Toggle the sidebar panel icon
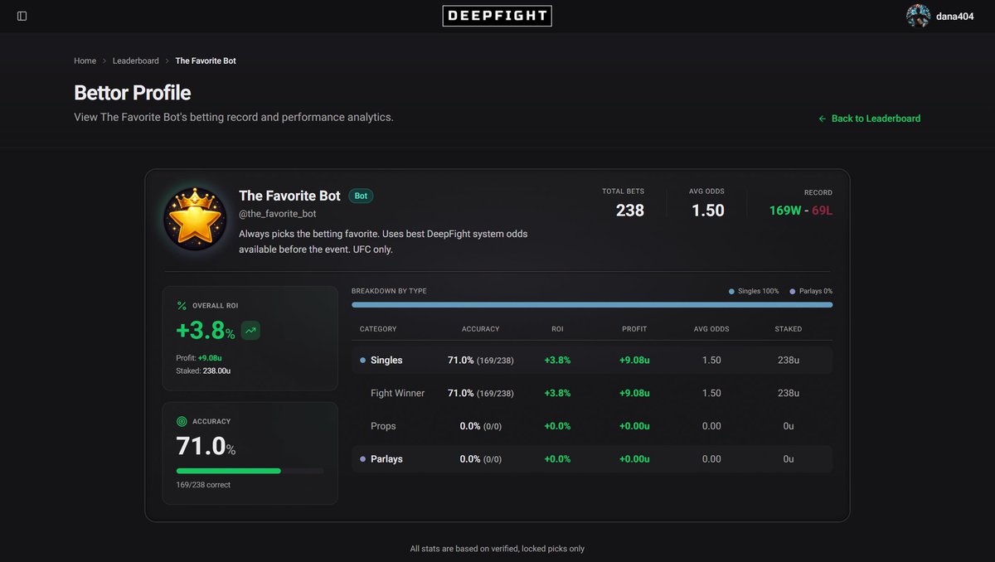This screenshot has height=562, width=995. pos(22,16)
